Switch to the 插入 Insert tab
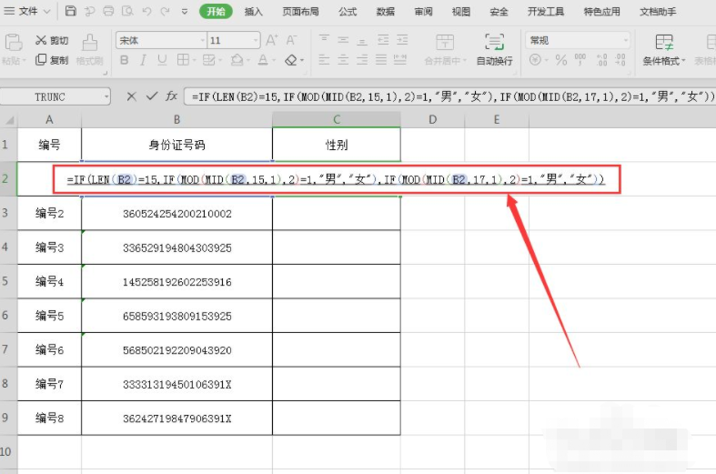Screen dimensions: 716x474 point(254,12)
